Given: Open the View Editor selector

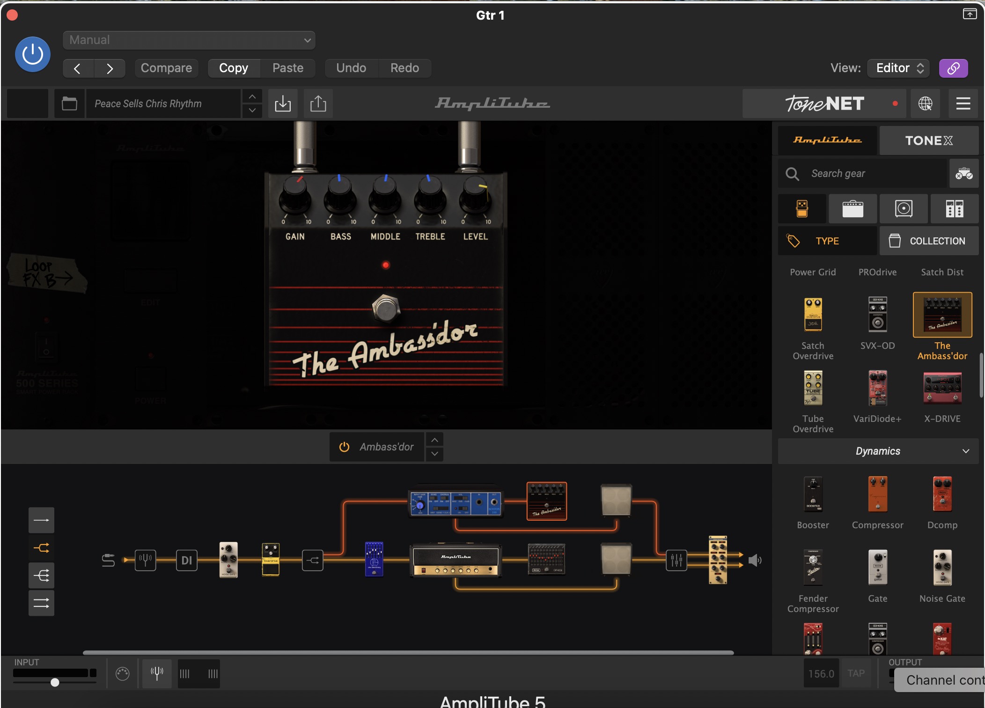Looking at the screenshot, I should coord(898,68).
